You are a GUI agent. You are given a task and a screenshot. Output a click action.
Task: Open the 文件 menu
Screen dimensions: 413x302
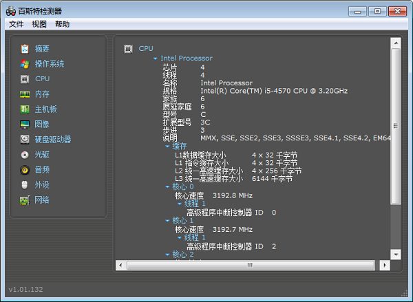tap(16, 24)
